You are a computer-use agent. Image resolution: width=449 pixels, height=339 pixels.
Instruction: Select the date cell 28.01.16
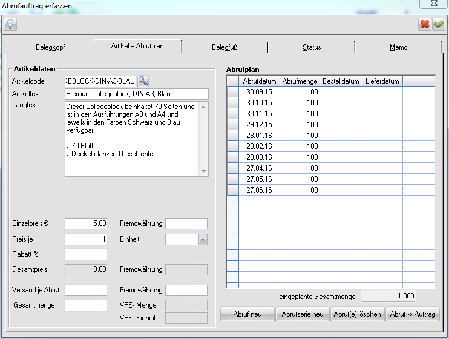259,136
